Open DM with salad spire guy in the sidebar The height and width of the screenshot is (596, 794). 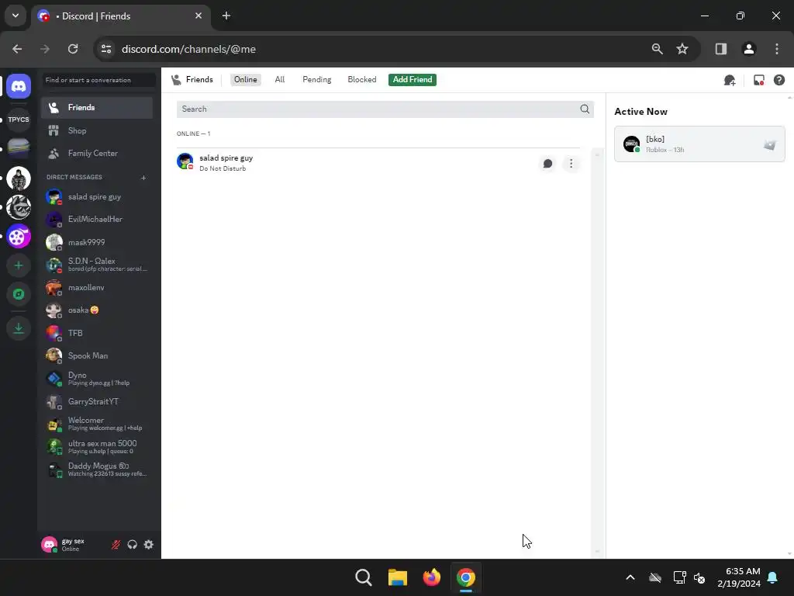[x=97, y=196]
